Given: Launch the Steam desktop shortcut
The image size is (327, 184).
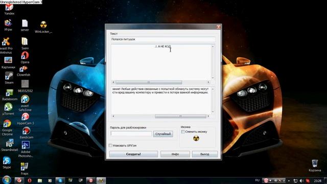Looking at the screenshot, I should coord(9,78).
